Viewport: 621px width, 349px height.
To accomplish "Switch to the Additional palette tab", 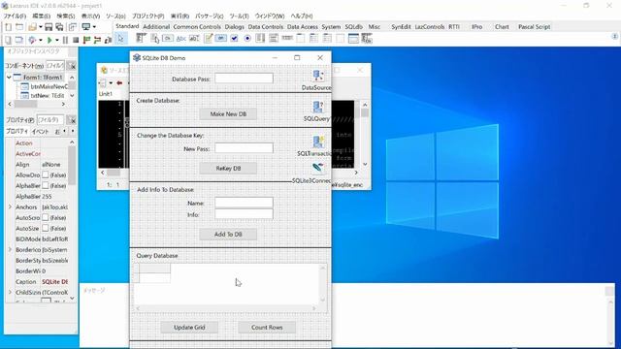I will [156, 27].
